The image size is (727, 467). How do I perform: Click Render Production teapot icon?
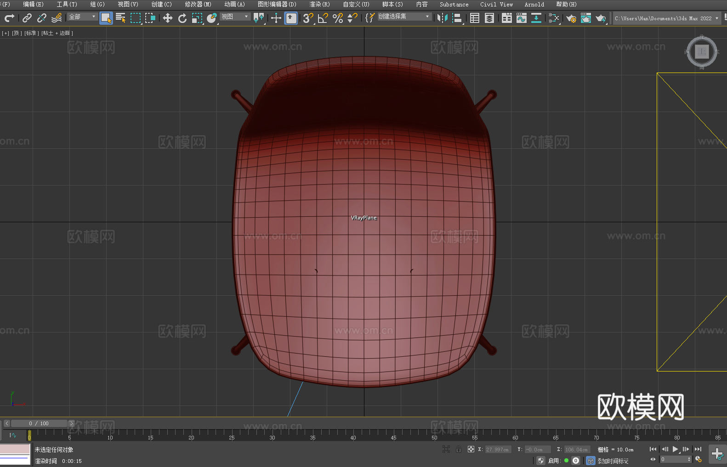tap(601, 18)
